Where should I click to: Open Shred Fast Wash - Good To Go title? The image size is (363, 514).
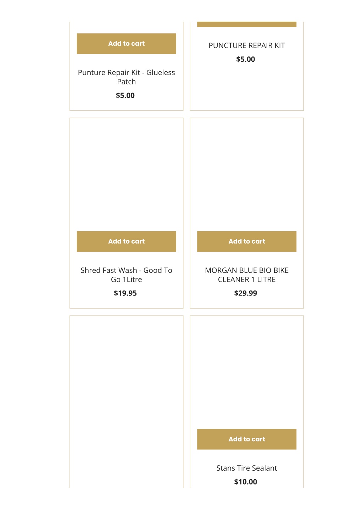click(x=126, y=275)
